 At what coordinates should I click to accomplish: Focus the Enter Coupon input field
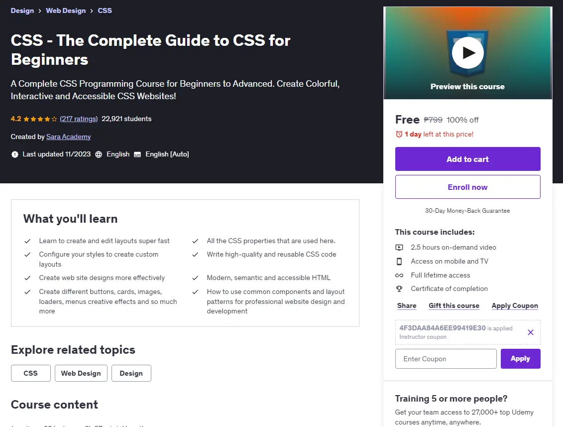tap(446, 359)
